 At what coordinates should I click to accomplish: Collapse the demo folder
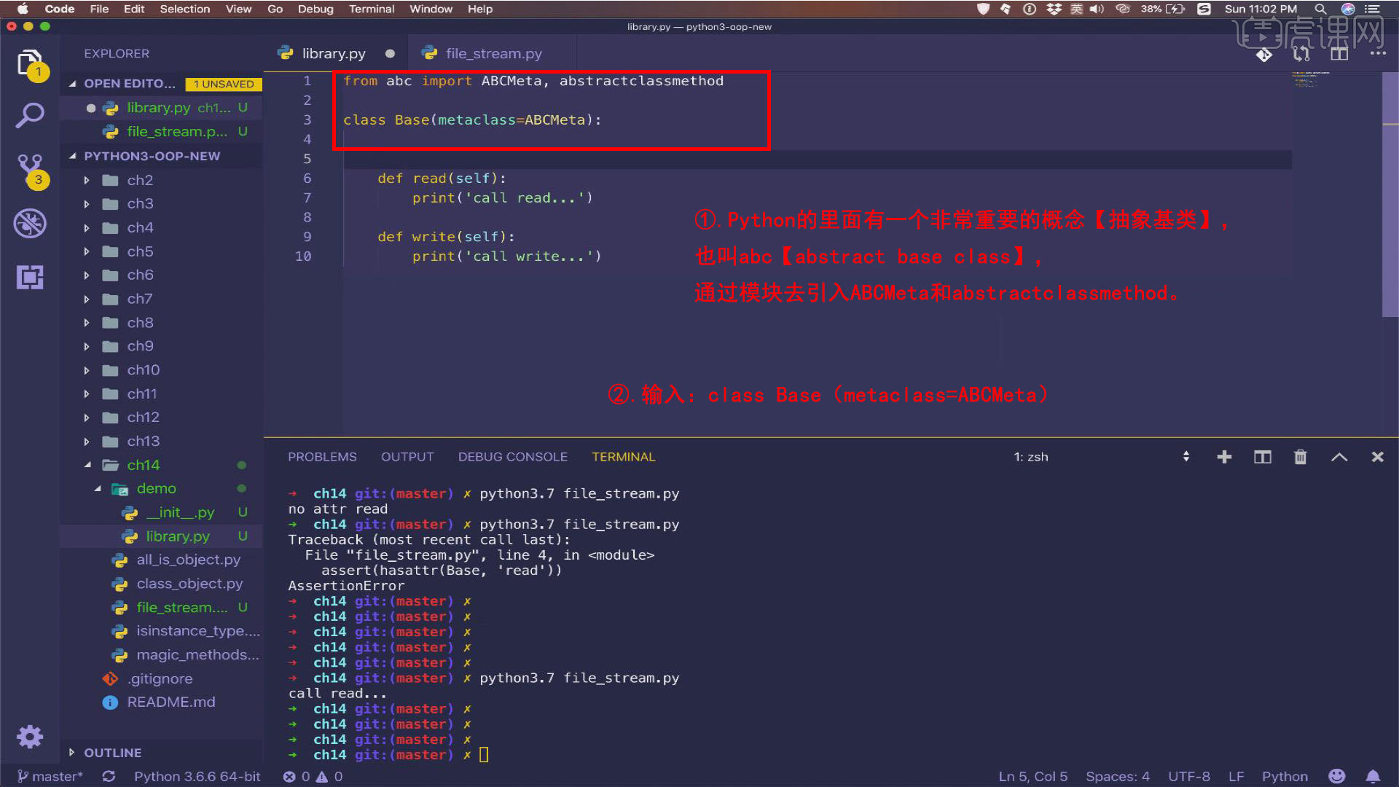tap(97, 489)
